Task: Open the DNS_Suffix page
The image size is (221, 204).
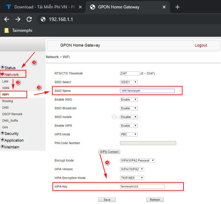Action: click(x=10, y=120)
